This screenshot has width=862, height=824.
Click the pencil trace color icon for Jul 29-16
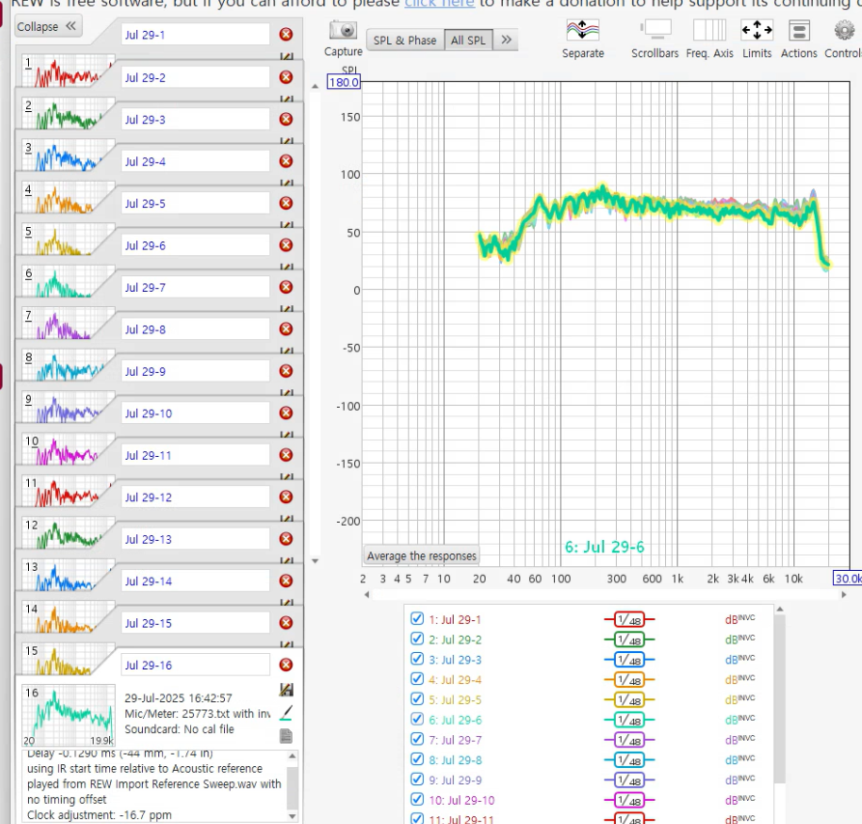(x=287, y=713)
